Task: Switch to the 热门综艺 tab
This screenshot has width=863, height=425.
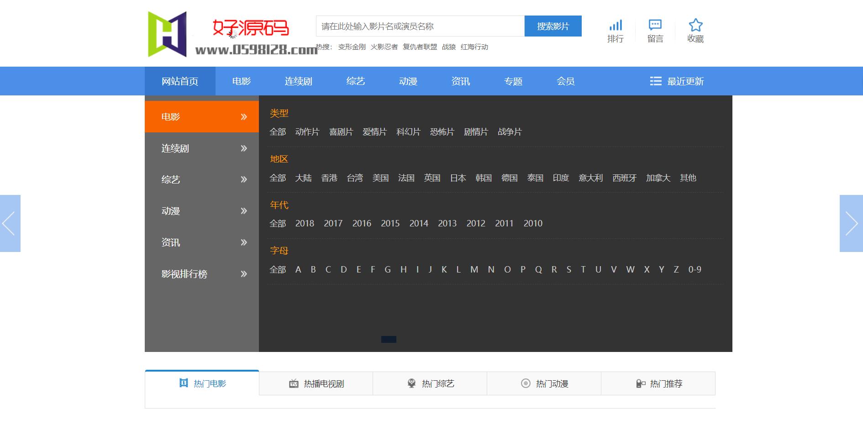Action: (430, 383)
